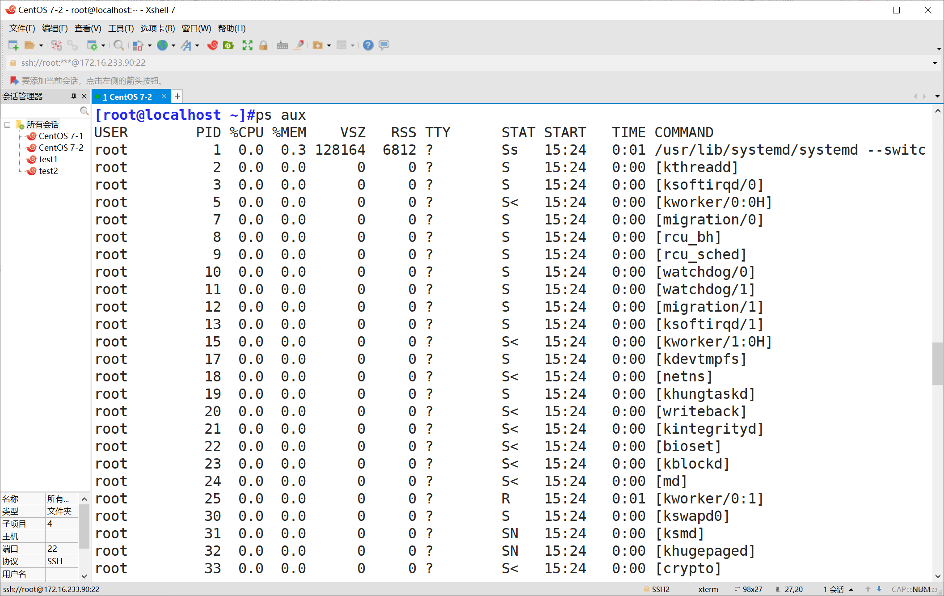Launch Xftp with the green icon
Screen dimensions: 944x596
[228, 45]
